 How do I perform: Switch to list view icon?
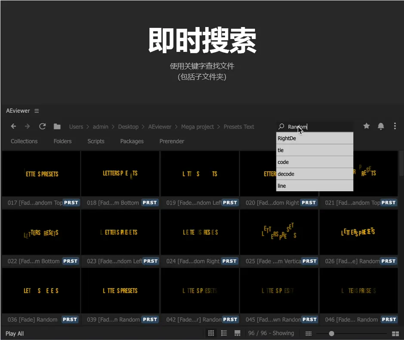point(224,333)
